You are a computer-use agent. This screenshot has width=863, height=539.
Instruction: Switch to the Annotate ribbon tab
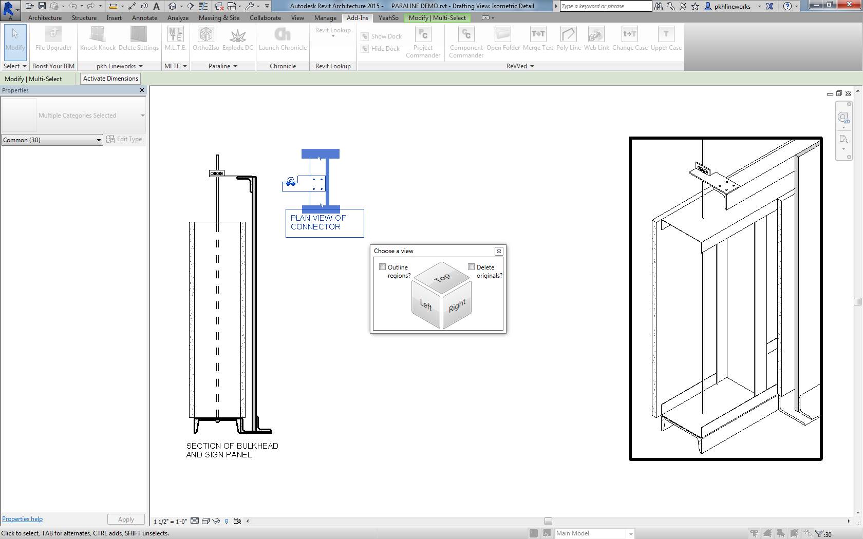click(144, 18)
